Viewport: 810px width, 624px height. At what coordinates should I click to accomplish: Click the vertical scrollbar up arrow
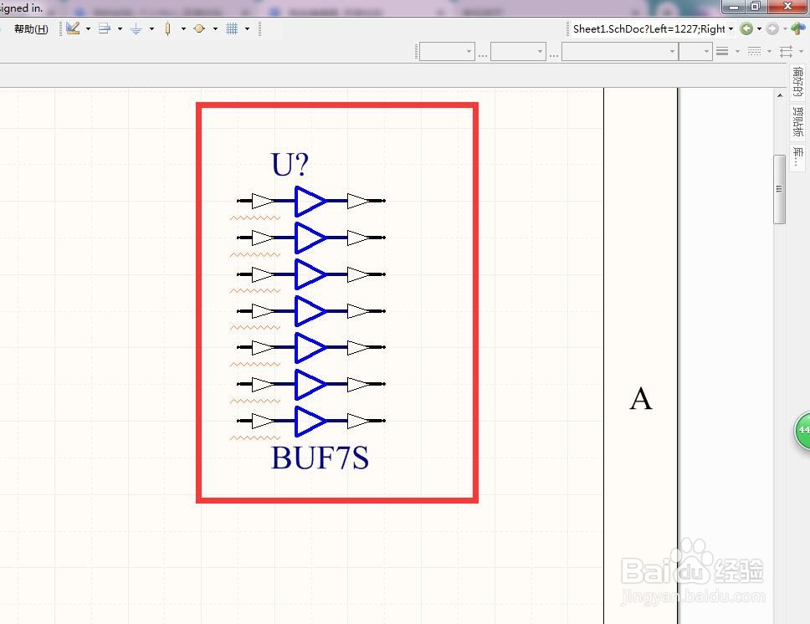point(780,95)
